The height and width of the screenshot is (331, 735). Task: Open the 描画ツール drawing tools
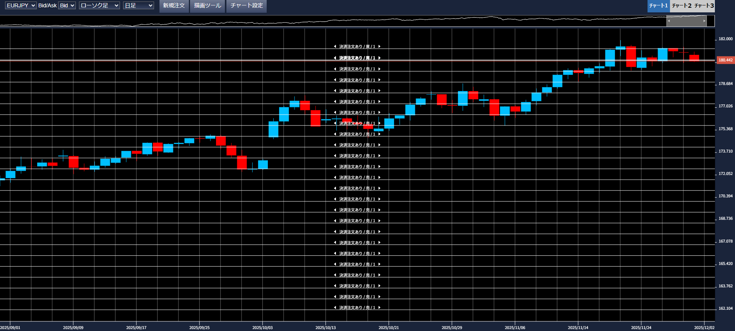tap(207, 6)
